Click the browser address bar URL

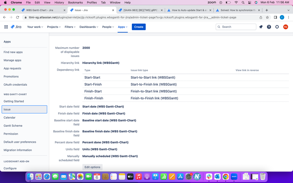coord(132,17)
